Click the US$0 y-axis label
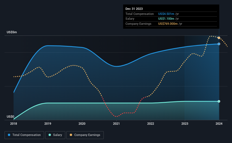232x143 pixels. pyautogui.click(x=10, y=117)
